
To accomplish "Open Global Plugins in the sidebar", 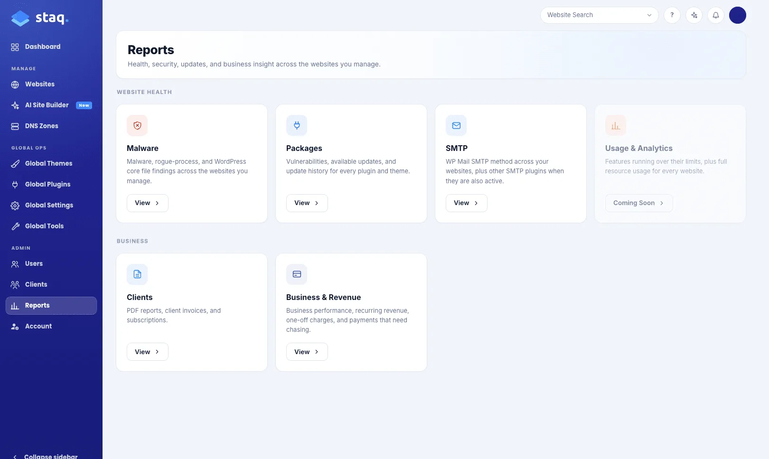I will [51, 185].
